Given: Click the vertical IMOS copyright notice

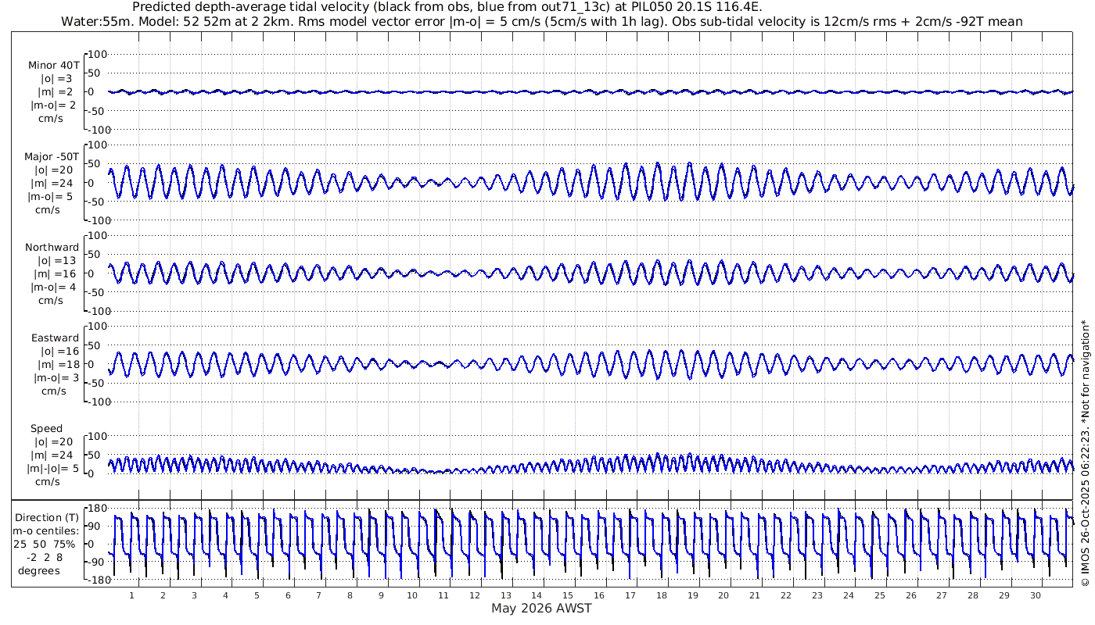Looking at the screenshot, I should [x=1085, y=454].
